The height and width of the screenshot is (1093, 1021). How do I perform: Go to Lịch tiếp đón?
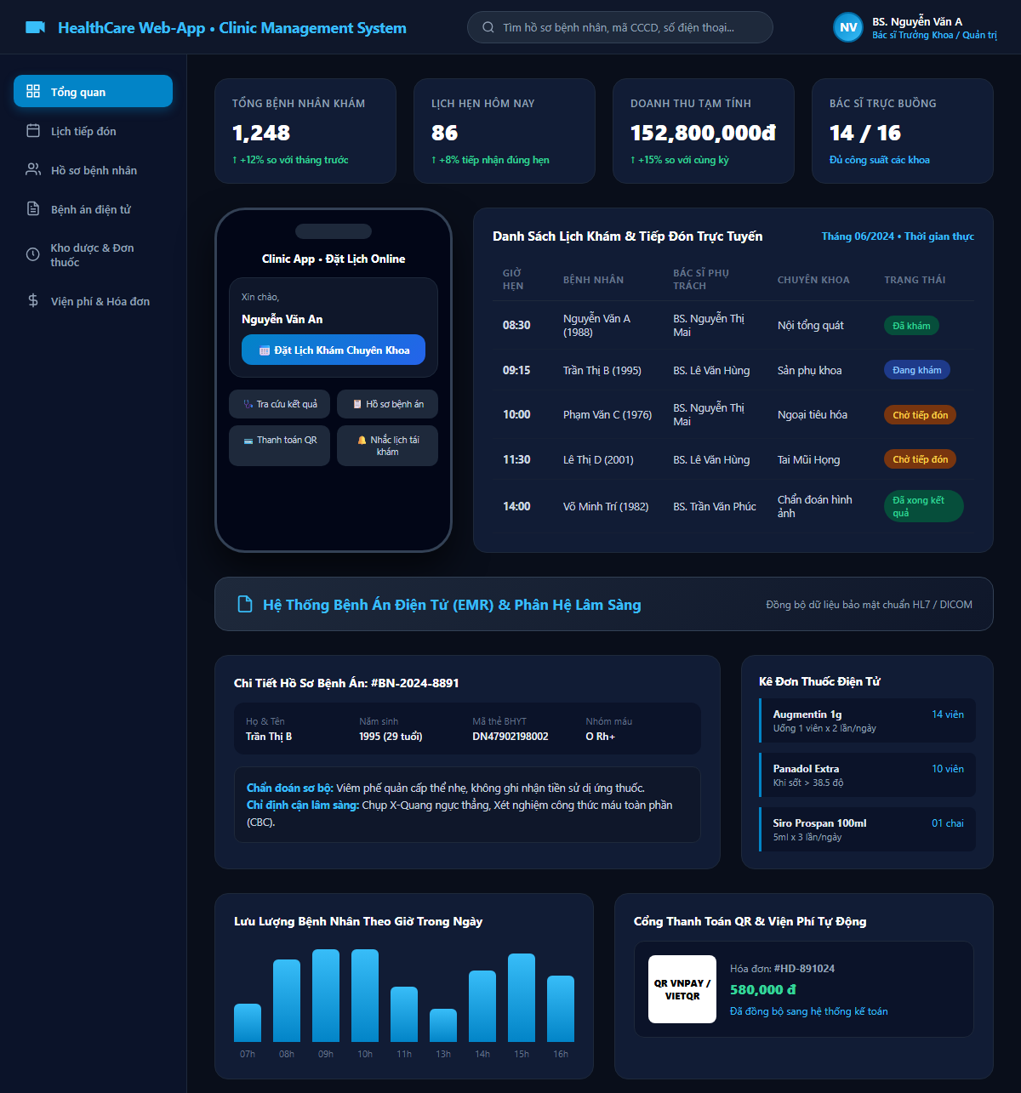click(x=93, y=130)
